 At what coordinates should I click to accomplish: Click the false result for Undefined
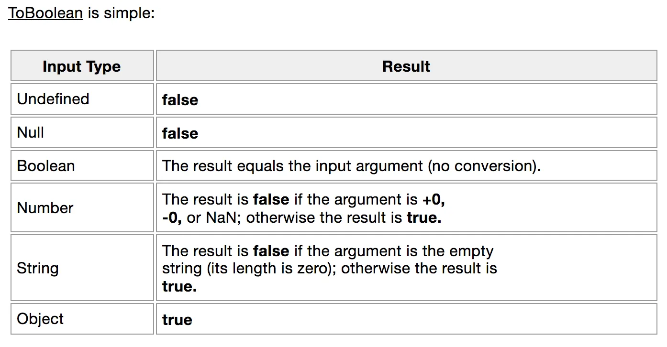[x=180, y=100]
